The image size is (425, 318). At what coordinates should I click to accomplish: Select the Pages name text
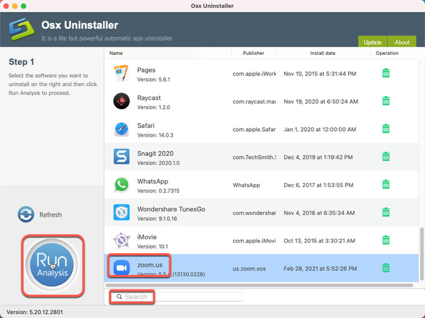click(x=146, y=70)
